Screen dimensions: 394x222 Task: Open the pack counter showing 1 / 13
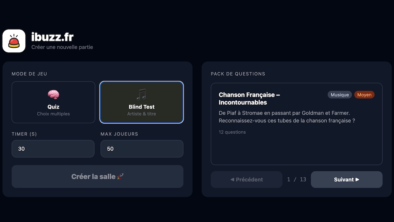[296, 179]
